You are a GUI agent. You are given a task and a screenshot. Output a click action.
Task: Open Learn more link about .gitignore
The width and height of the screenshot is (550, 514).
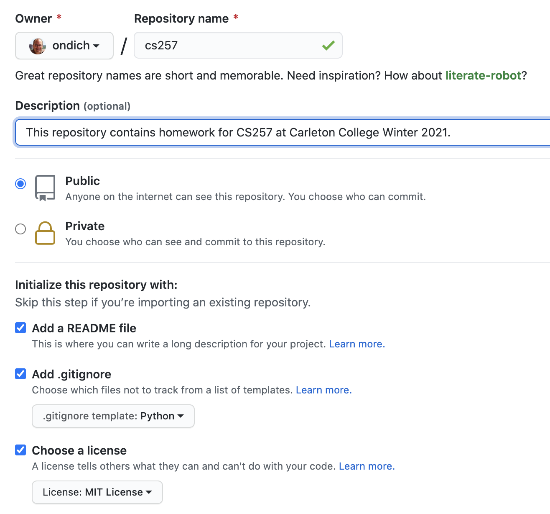[x=323, y=390]
